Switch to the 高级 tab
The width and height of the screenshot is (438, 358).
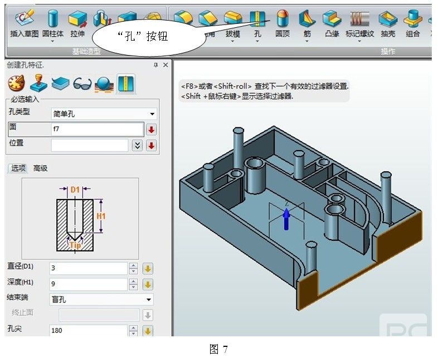(40, 168)
